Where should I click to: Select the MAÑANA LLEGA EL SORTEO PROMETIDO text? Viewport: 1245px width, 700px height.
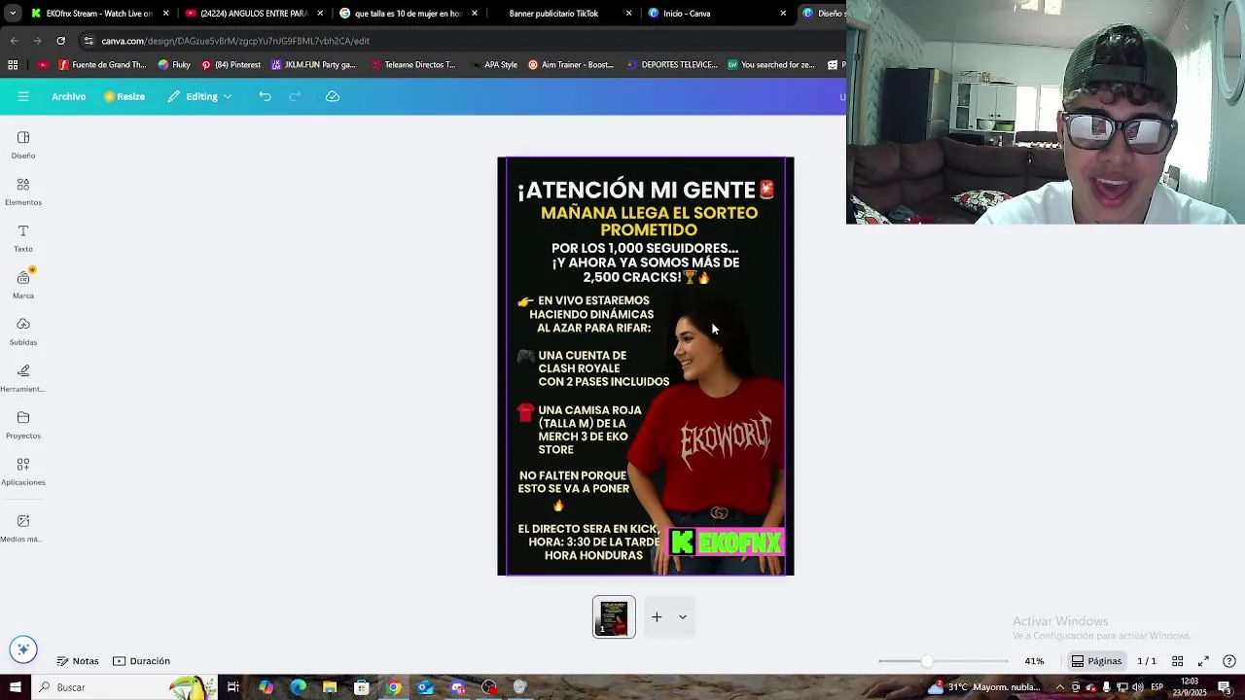pos(649,222)
